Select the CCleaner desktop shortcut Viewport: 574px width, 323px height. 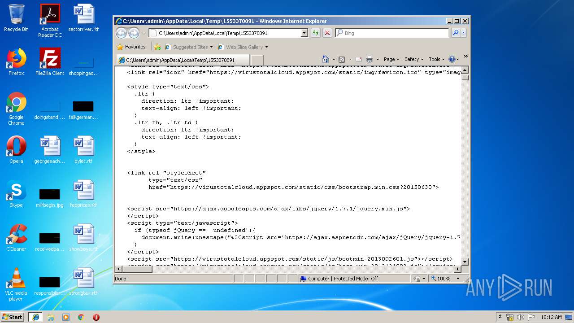coord(16,238)
